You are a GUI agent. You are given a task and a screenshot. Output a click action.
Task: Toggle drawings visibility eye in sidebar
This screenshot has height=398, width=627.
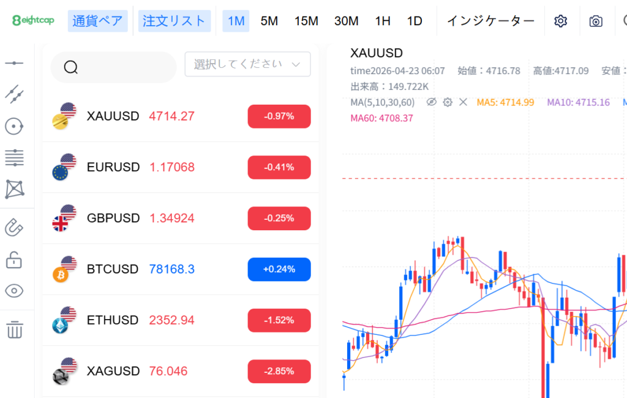pyautogui.click(x=14, y=291)
